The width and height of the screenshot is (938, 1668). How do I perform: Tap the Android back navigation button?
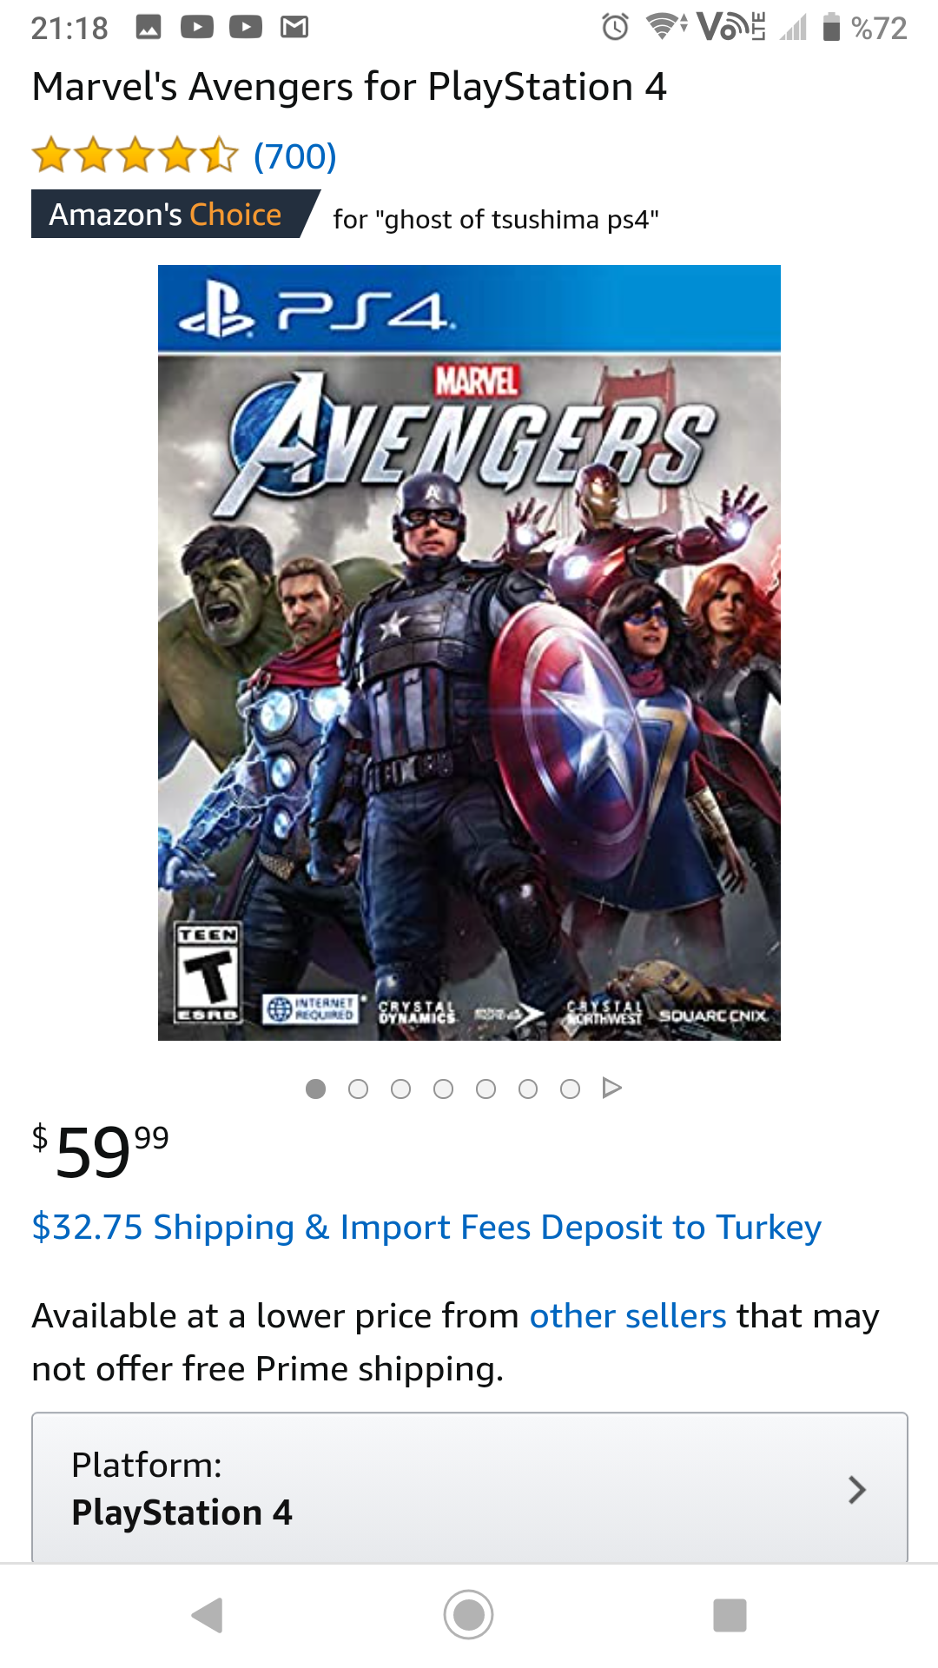(x=208, y=1615)
